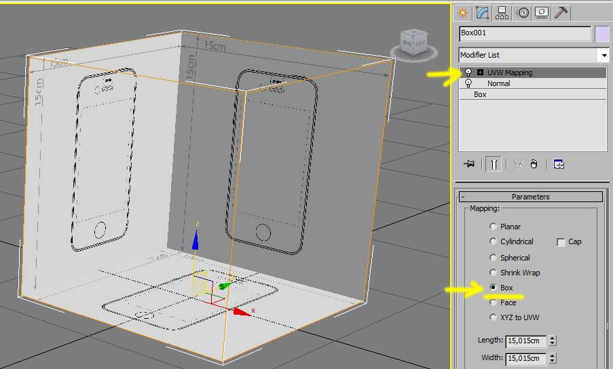
Task: Open the Utilities hammer tab
Action: coord(561,13)
